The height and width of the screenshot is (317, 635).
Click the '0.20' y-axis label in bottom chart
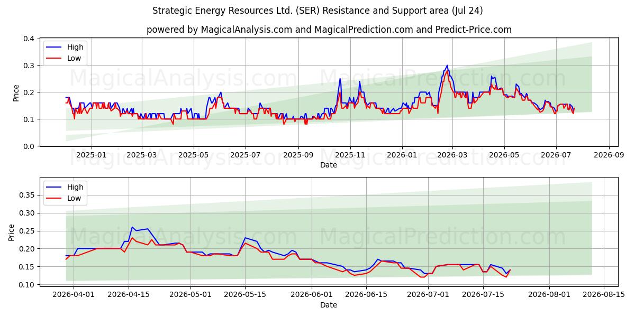[27, 249]
